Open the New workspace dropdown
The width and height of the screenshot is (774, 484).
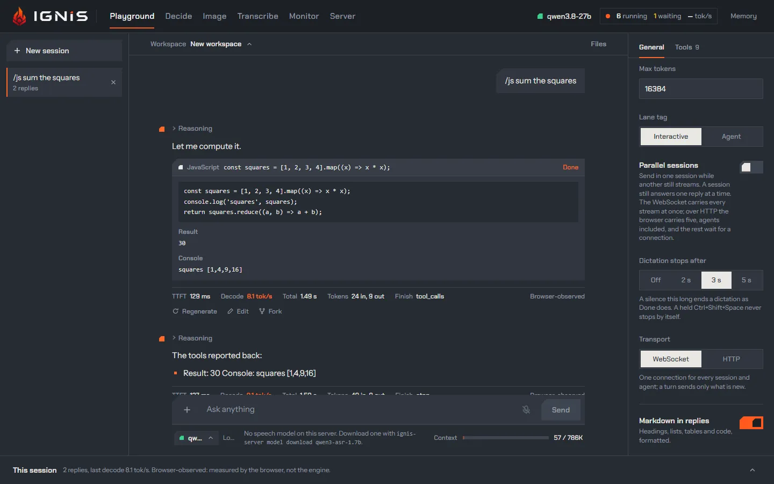pos(221,44)
